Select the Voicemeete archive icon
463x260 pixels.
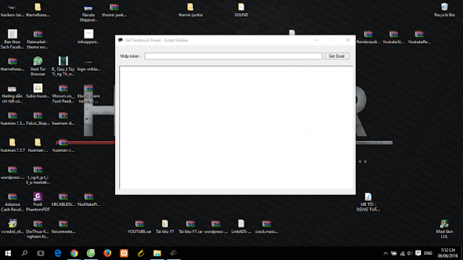click(63, 227)
